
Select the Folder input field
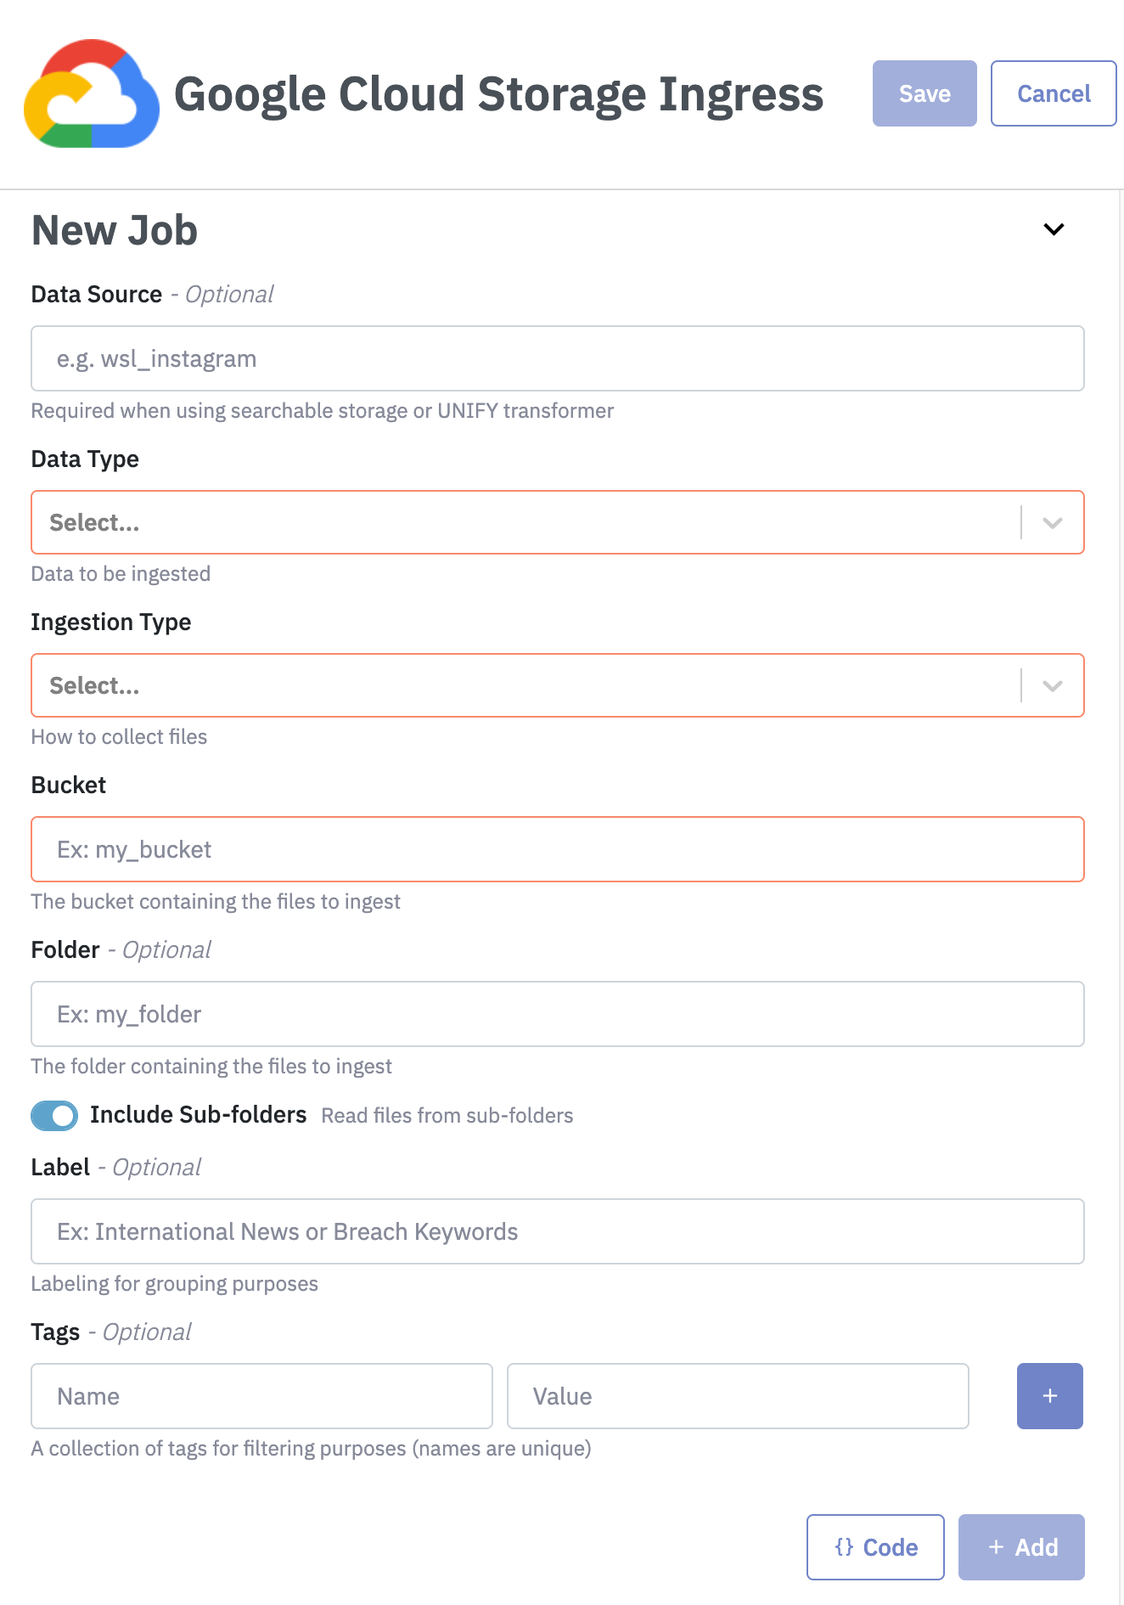(557, 1014)
